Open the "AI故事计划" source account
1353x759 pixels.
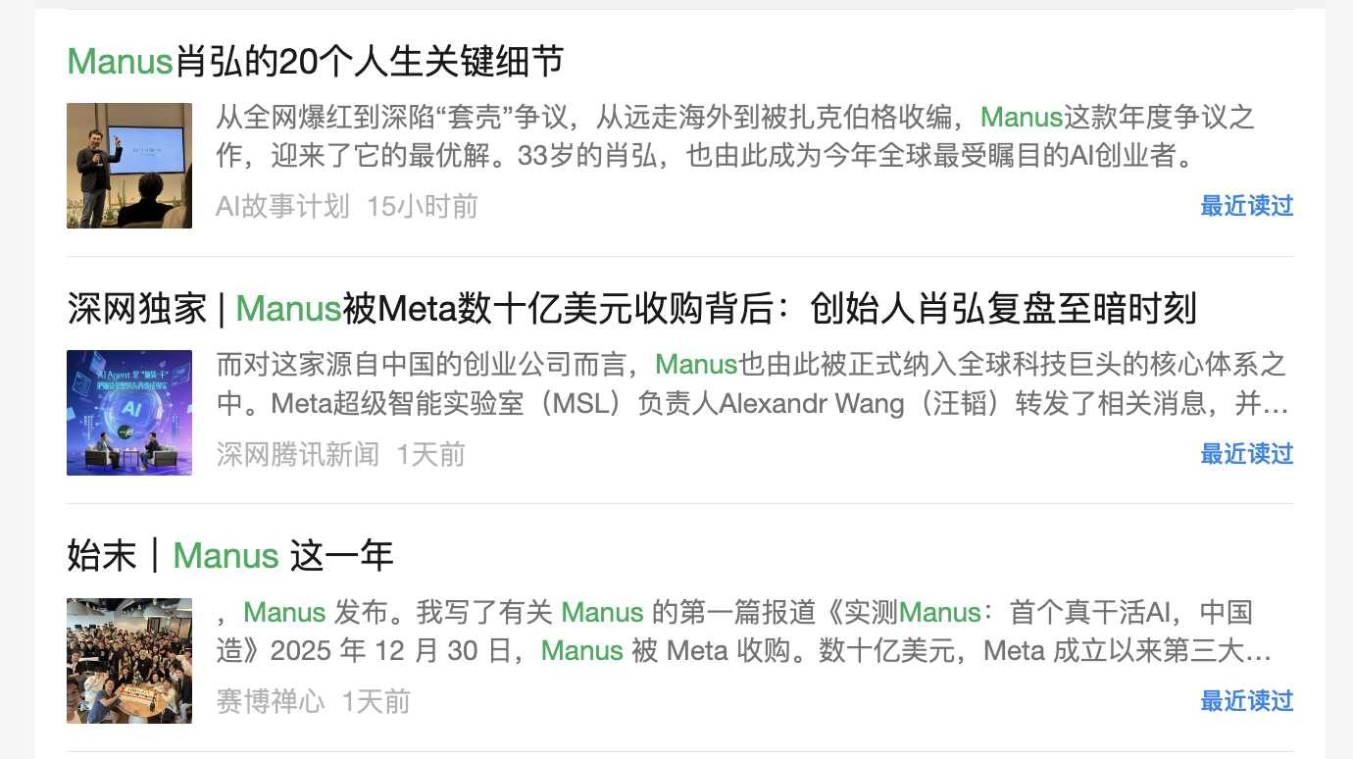(x=282, y=206)
